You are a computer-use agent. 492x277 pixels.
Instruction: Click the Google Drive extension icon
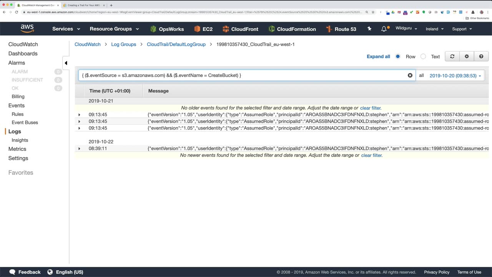(x=393, y=12)
